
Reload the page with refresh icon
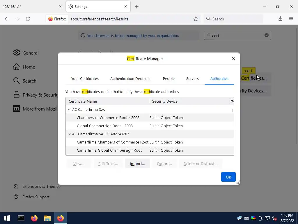[28, 19]
